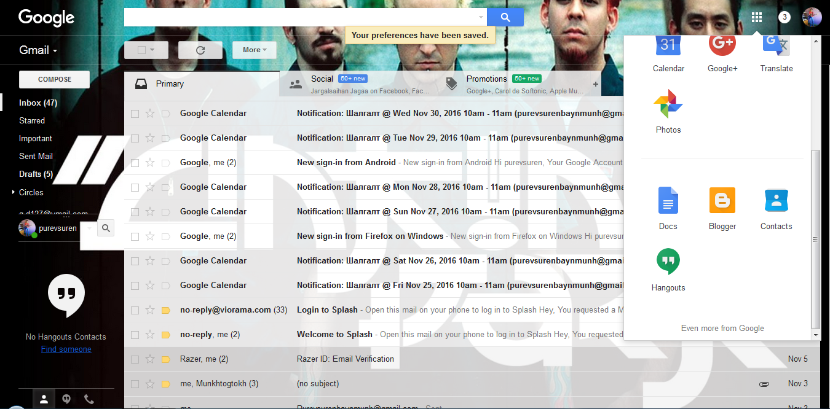The width and height of the screenshot is (830, 409).
Task: Open the Login to Splash email subject
Action: pyautogui.click(x=327, y=310)
